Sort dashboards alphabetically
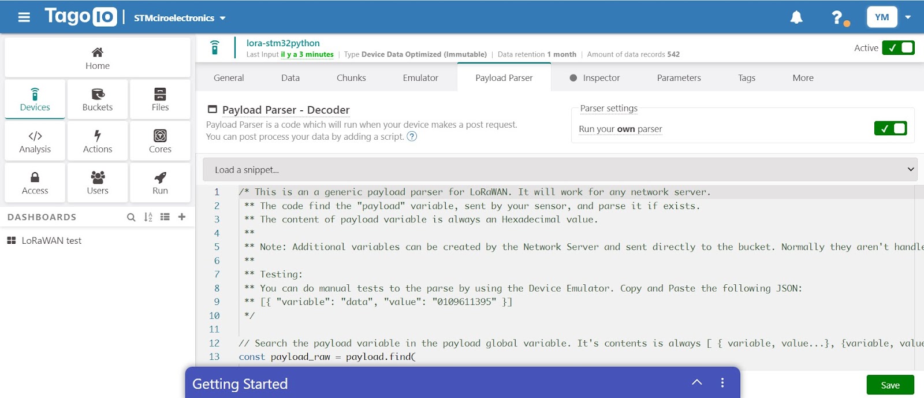Image resolution: width=924 pixels, height=398 pixels. 148,217
